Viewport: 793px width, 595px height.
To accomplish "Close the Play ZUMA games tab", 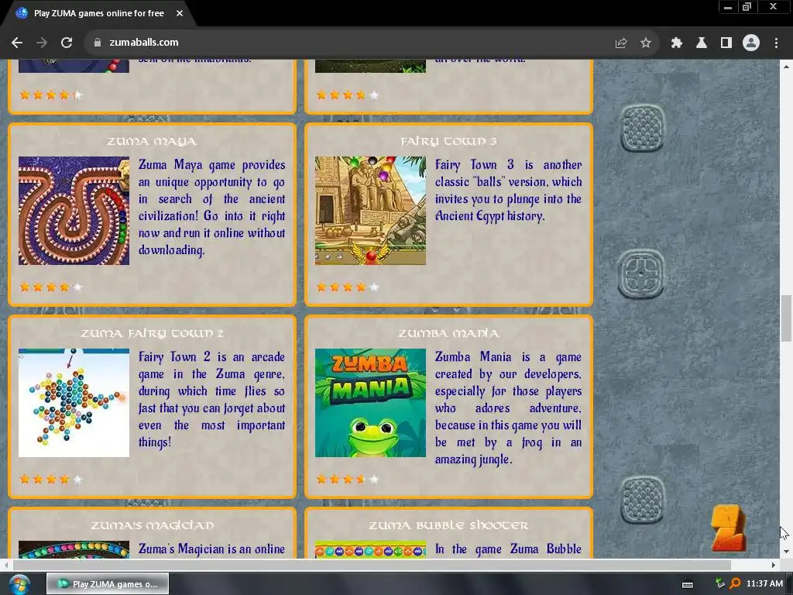I will pos(180,14).
